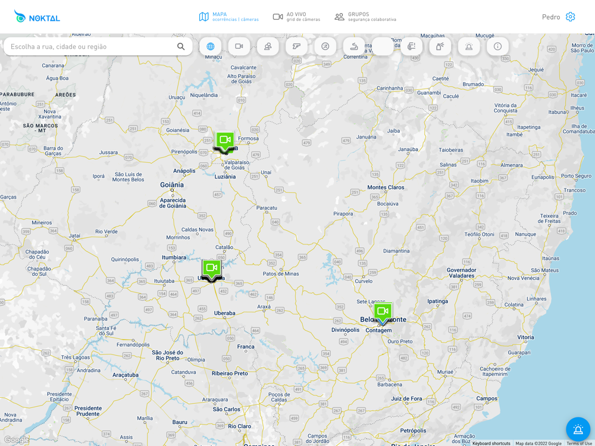Toggle the spray can vandalism filter

[x=440, y=46]
